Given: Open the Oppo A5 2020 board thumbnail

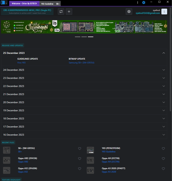Looking at the screenshot, I should pos(91,170).
